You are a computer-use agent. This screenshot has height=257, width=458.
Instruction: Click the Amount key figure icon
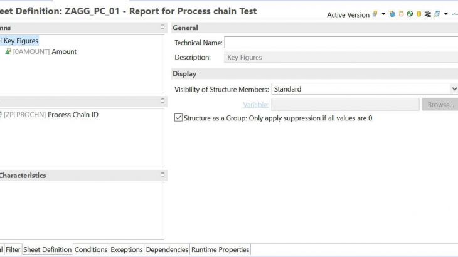pyautogui.click(x=8, y=51)
